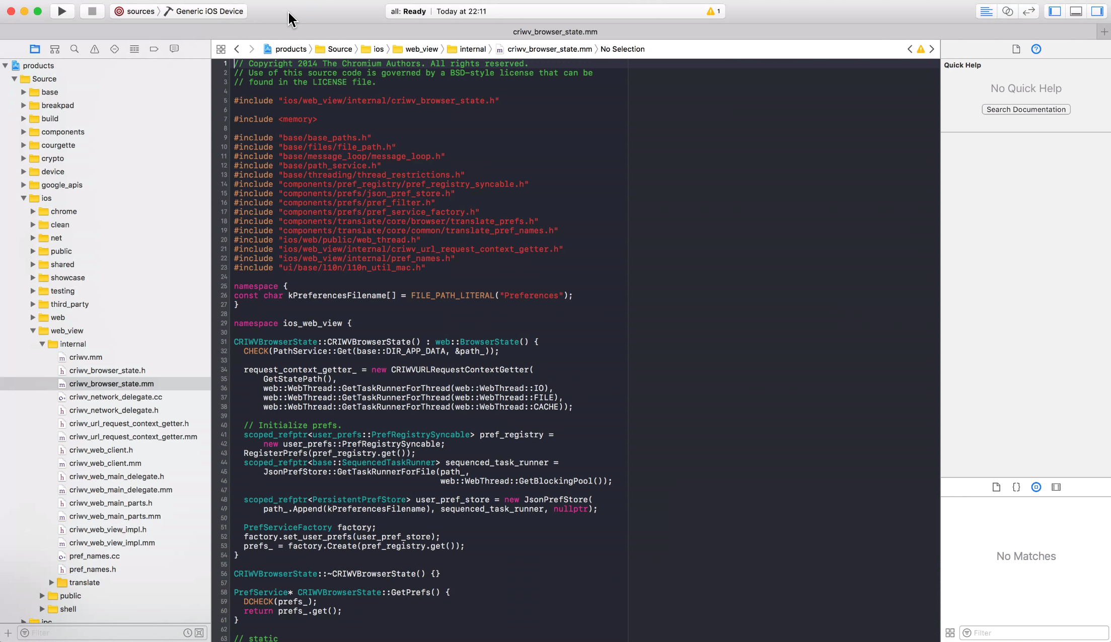Toggle the debug area visibility
This screenshot has width=1111, height=642.
(x=1076, y=11)
